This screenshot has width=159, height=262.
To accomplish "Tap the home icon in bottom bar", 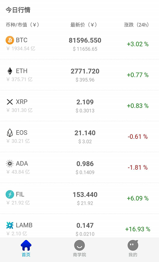I will [26, 245].
